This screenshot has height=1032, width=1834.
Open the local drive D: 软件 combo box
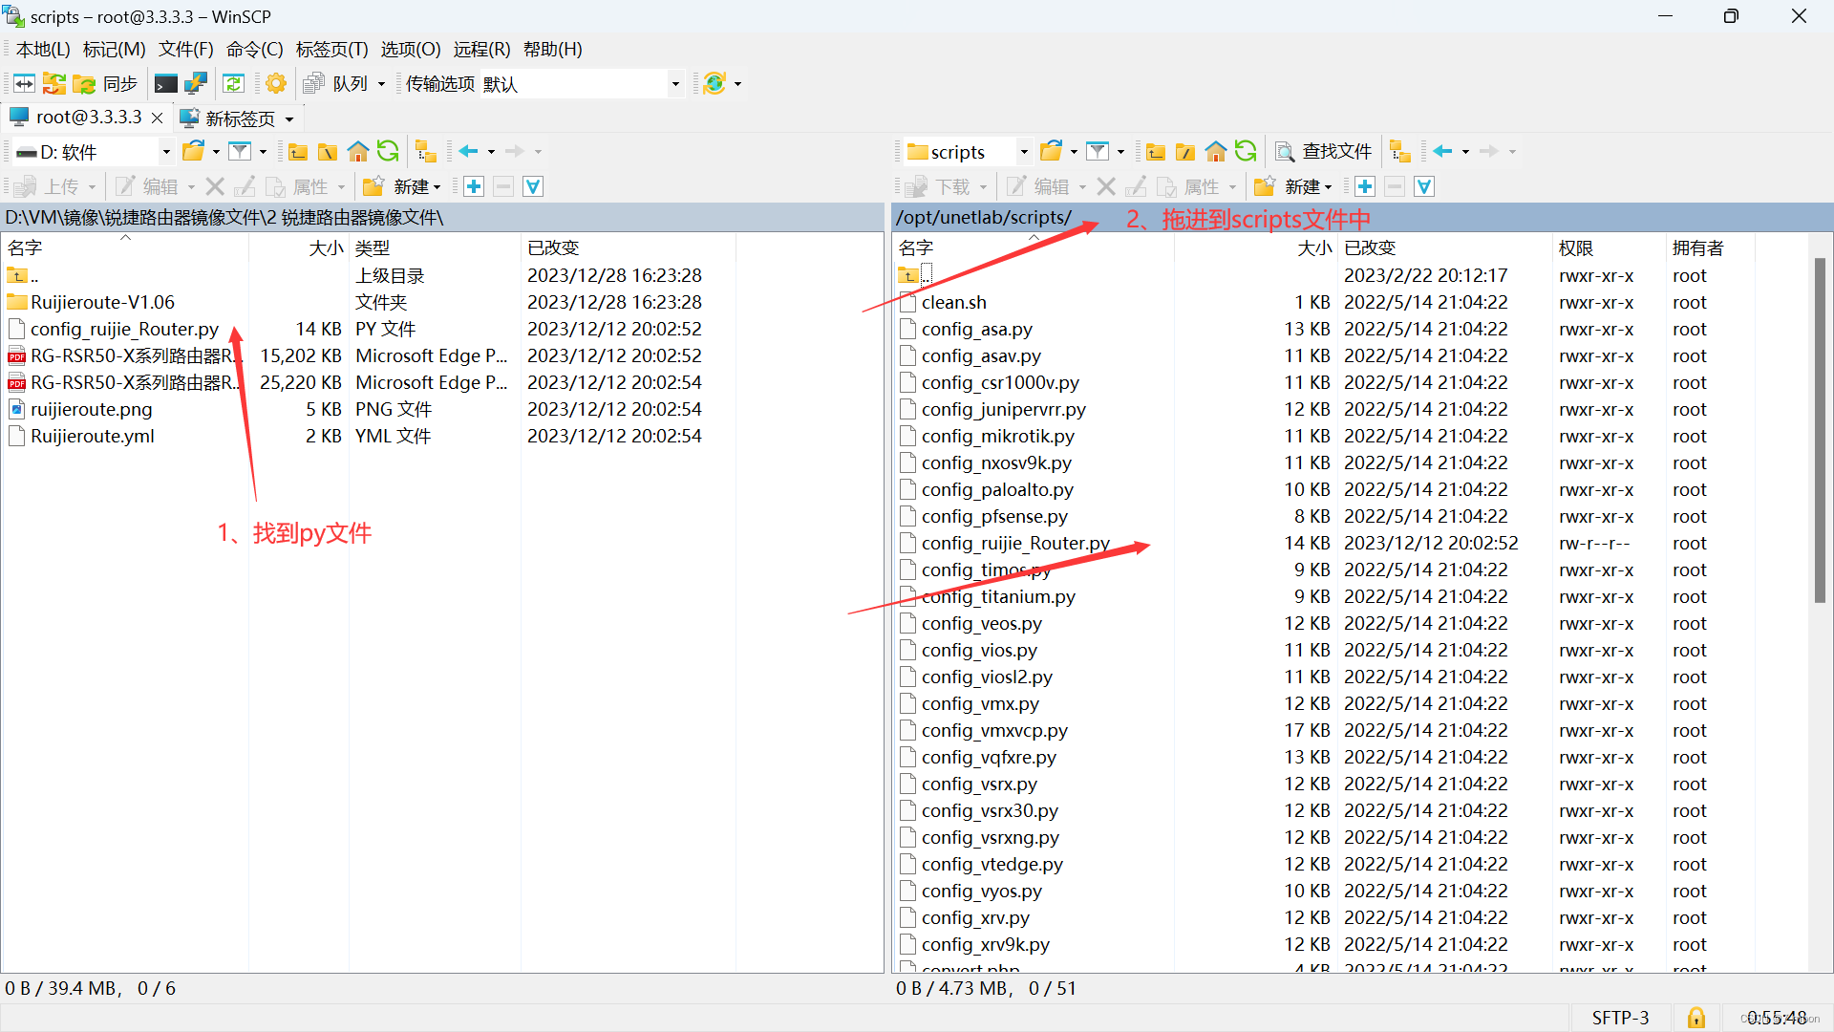[94, 152]
